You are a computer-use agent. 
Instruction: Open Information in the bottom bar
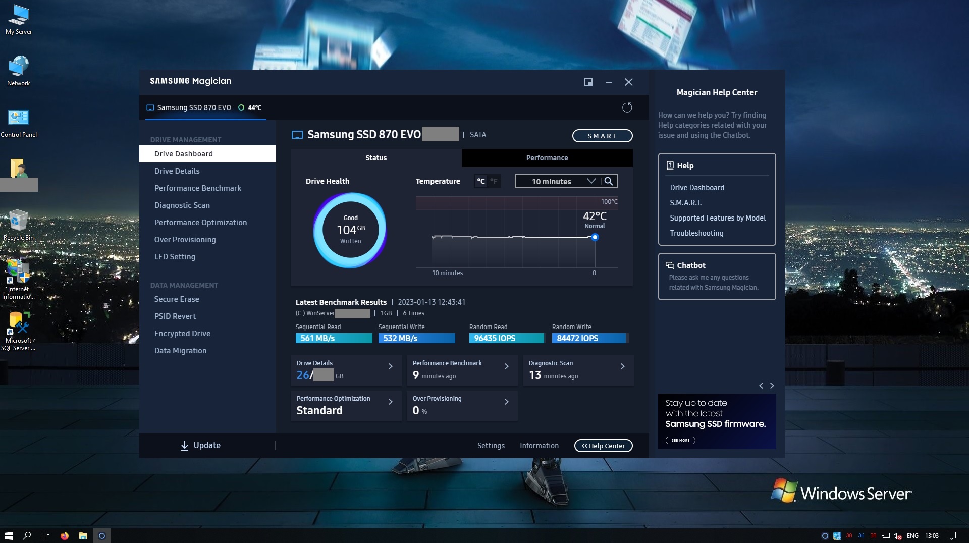[539, 446]
